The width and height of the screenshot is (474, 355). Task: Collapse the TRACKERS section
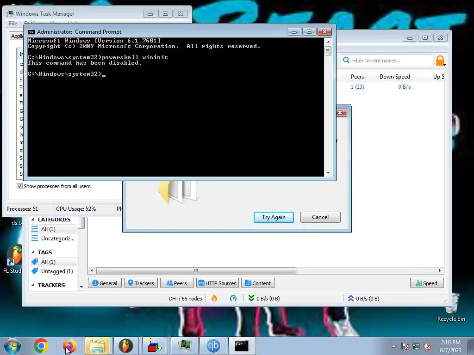pyautogui.click(x=33, y=285)
